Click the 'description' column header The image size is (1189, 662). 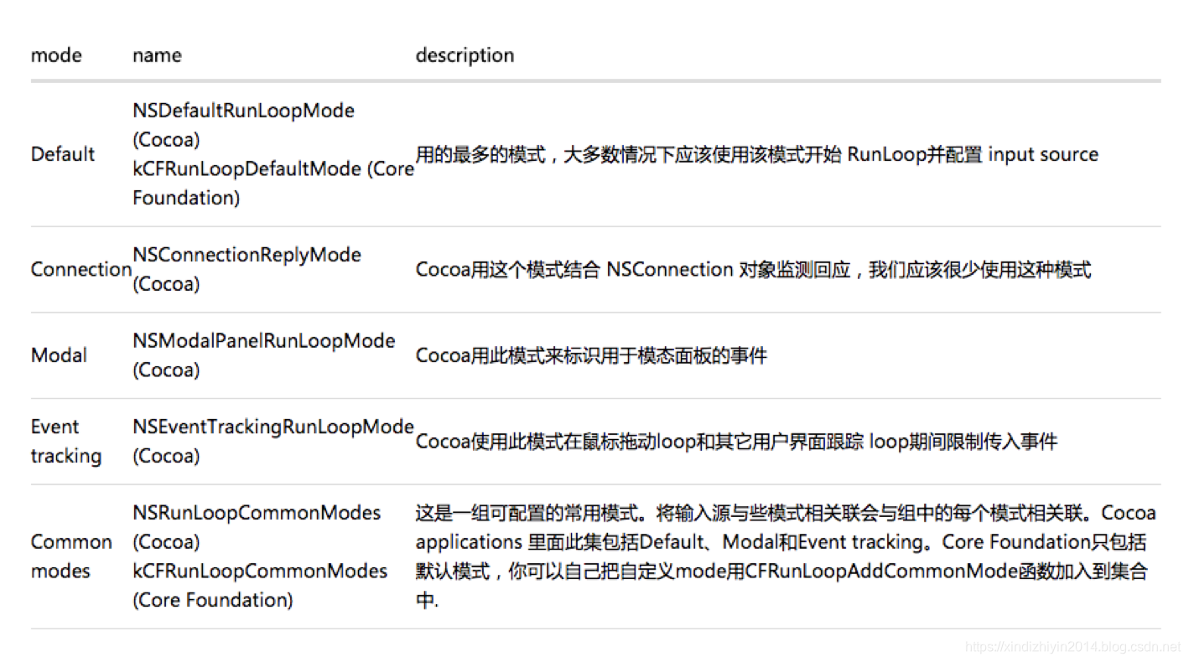pyautogui.click(x=465, y=55)
